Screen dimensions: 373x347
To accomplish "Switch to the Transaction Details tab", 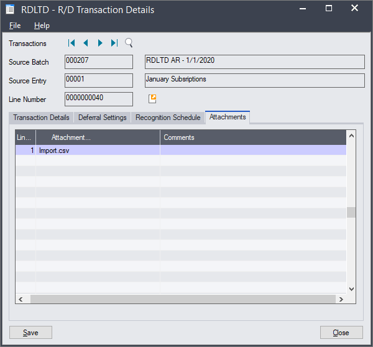I will tap(41, 118).
